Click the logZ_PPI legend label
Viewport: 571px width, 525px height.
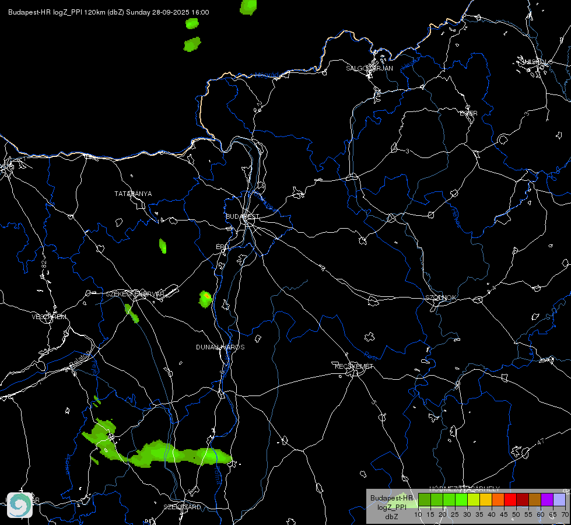(391, 507)
